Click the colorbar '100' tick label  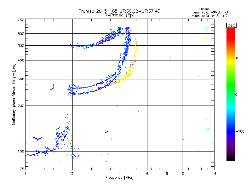238,58
